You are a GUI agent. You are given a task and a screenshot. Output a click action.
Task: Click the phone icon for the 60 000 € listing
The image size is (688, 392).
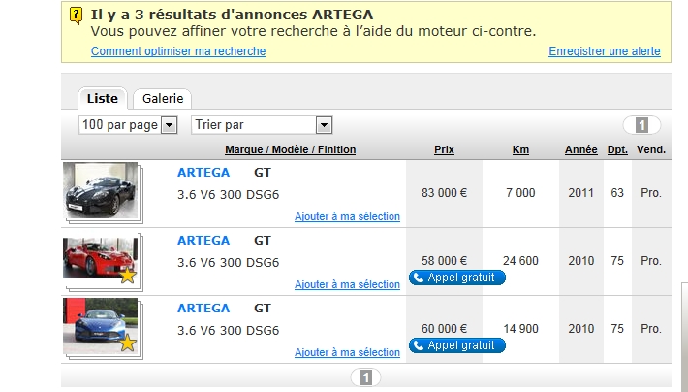[419, 345]
